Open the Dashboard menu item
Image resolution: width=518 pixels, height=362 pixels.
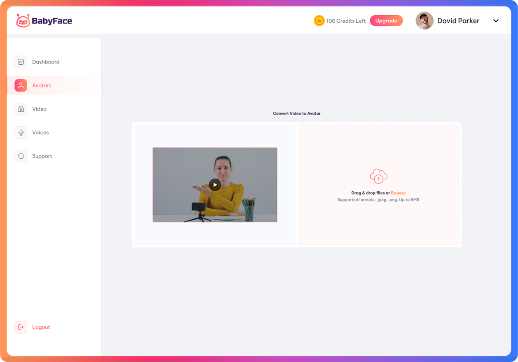[46, 62]
